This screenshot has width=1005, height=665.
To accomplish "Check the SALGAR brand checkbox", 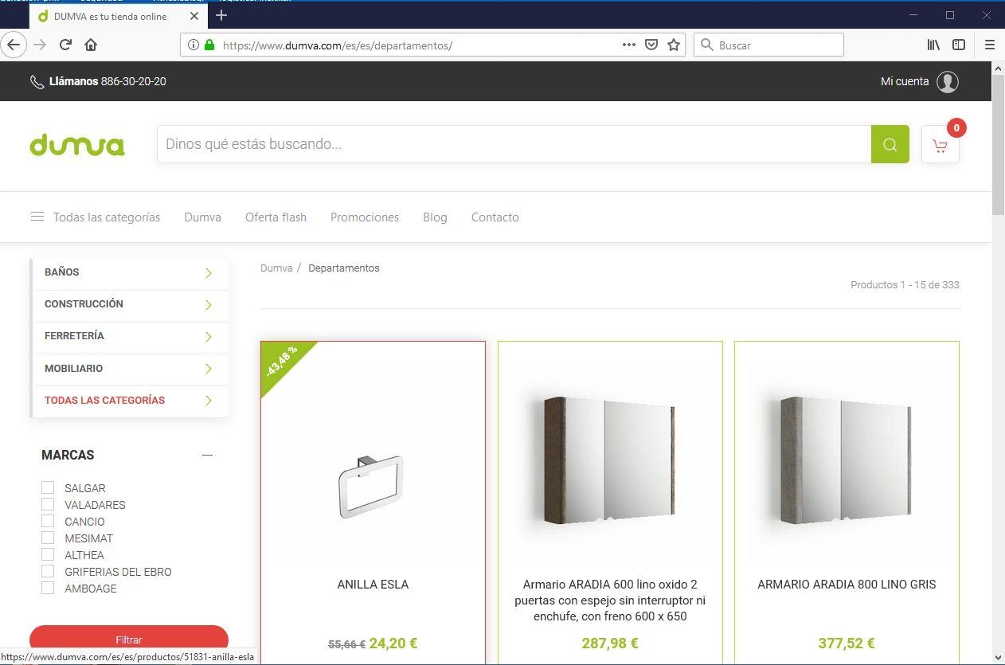I will [x=48, y=487].
